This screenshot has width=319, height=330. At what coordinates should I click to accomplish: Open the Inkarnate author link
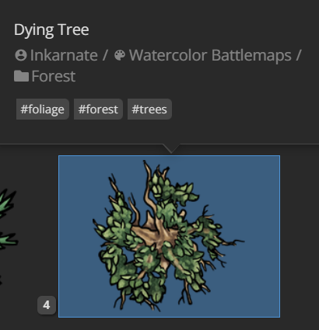tap(64, 55)
